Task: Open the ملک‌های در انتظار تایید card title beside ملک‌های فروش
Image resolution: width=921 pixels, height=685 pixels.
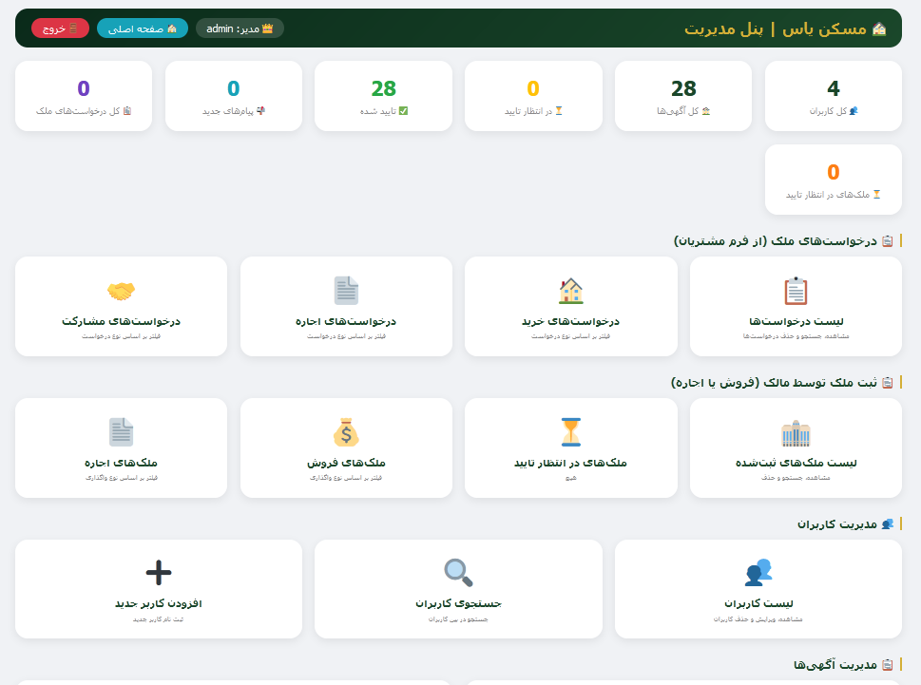Action: pos(571,463)
